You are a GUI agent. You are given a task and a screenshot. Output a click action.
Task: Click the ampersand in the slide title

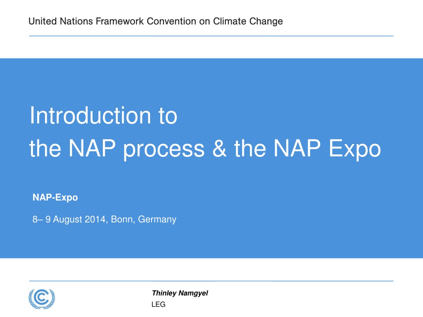[219, 148]
